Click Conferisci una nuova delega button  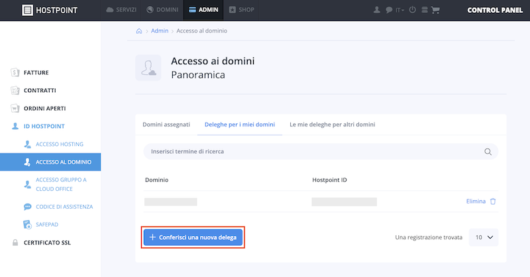[193, 237]
